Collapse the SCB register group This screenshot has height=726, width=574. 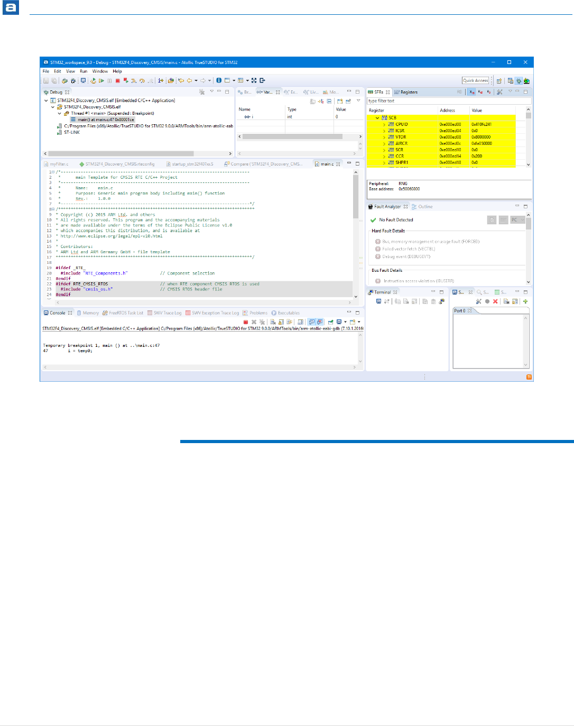coord(377,118)
